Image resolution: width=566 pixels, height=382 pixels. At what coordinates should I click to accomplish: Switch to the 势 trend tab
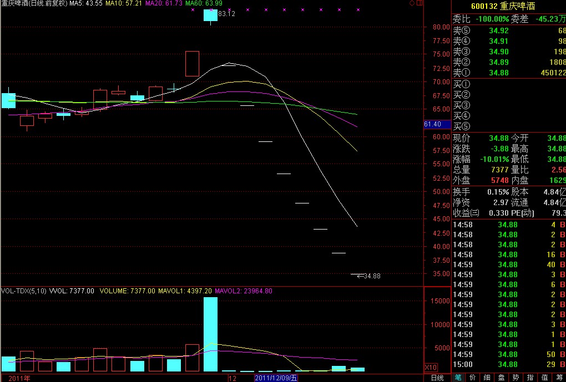(x=516, y=378)
